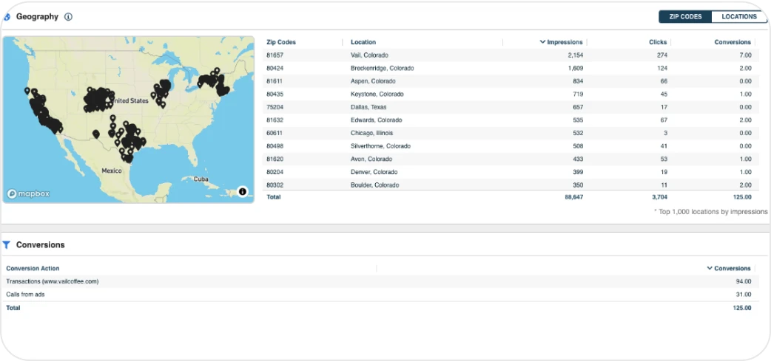
Task: Toggle sort arrow on Impressions column
Action: point(543,42)
